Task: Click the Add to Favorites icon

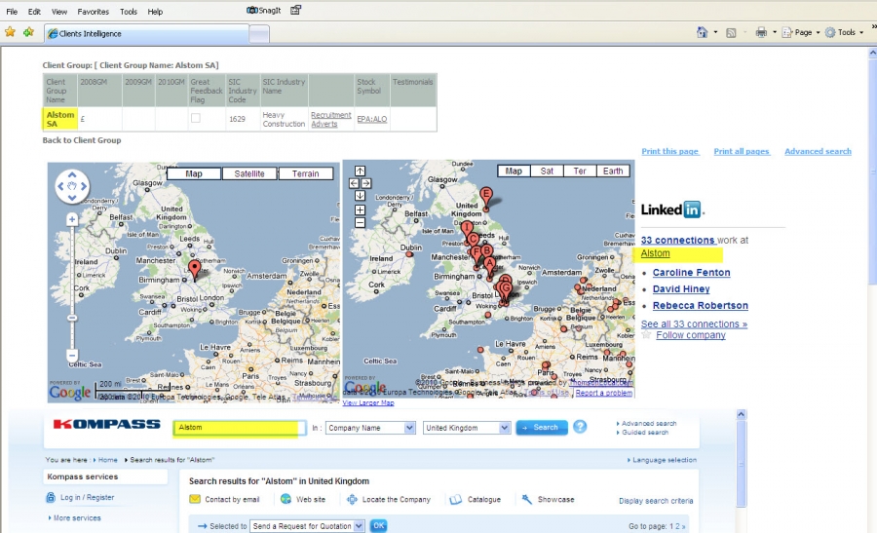Action: pyautogui.click(x=28, y=32)
